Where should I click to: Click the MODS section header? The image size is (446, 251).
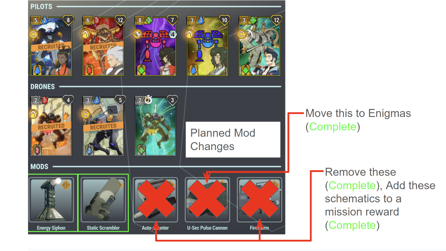[x=39, y=167]
